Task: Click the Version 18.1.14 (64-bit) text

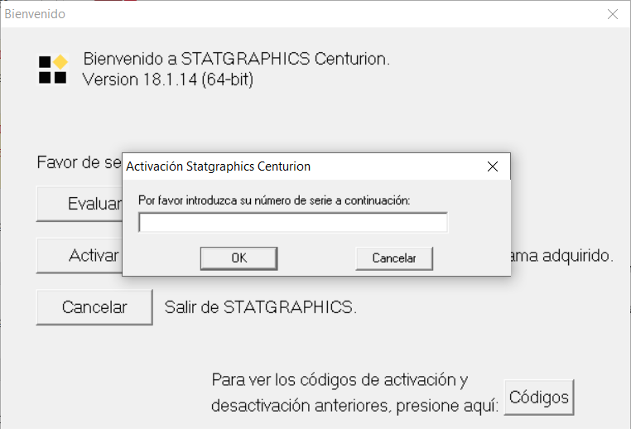Action: coord(168,80)
